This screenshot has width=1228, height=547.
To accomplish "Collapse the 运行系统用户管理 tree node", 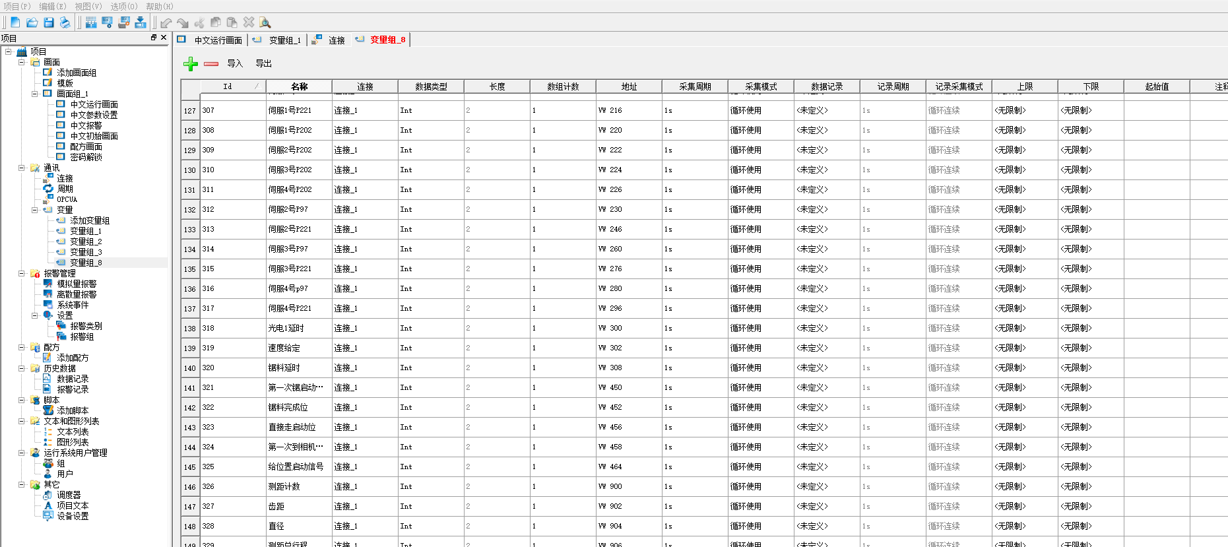I will click(x=22, y=453).
